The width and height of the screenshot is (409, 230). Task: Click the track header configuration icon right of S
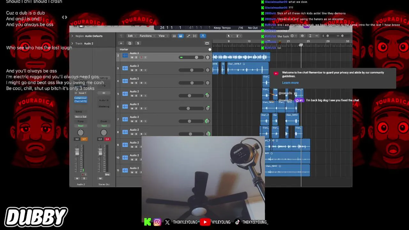click(x=207, y=43)
